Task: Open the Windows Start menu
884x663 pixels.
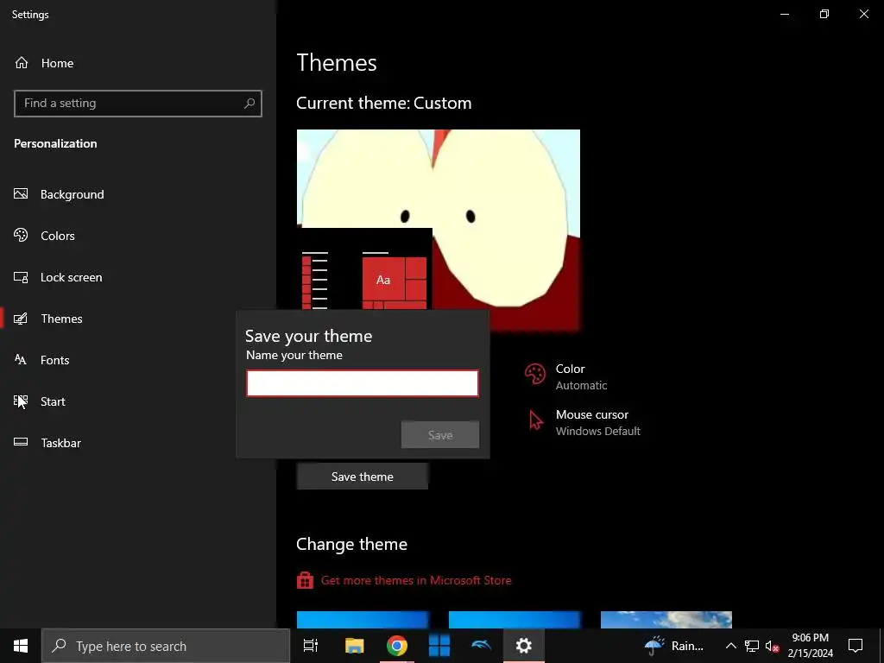Action: [x=21, y=646]
